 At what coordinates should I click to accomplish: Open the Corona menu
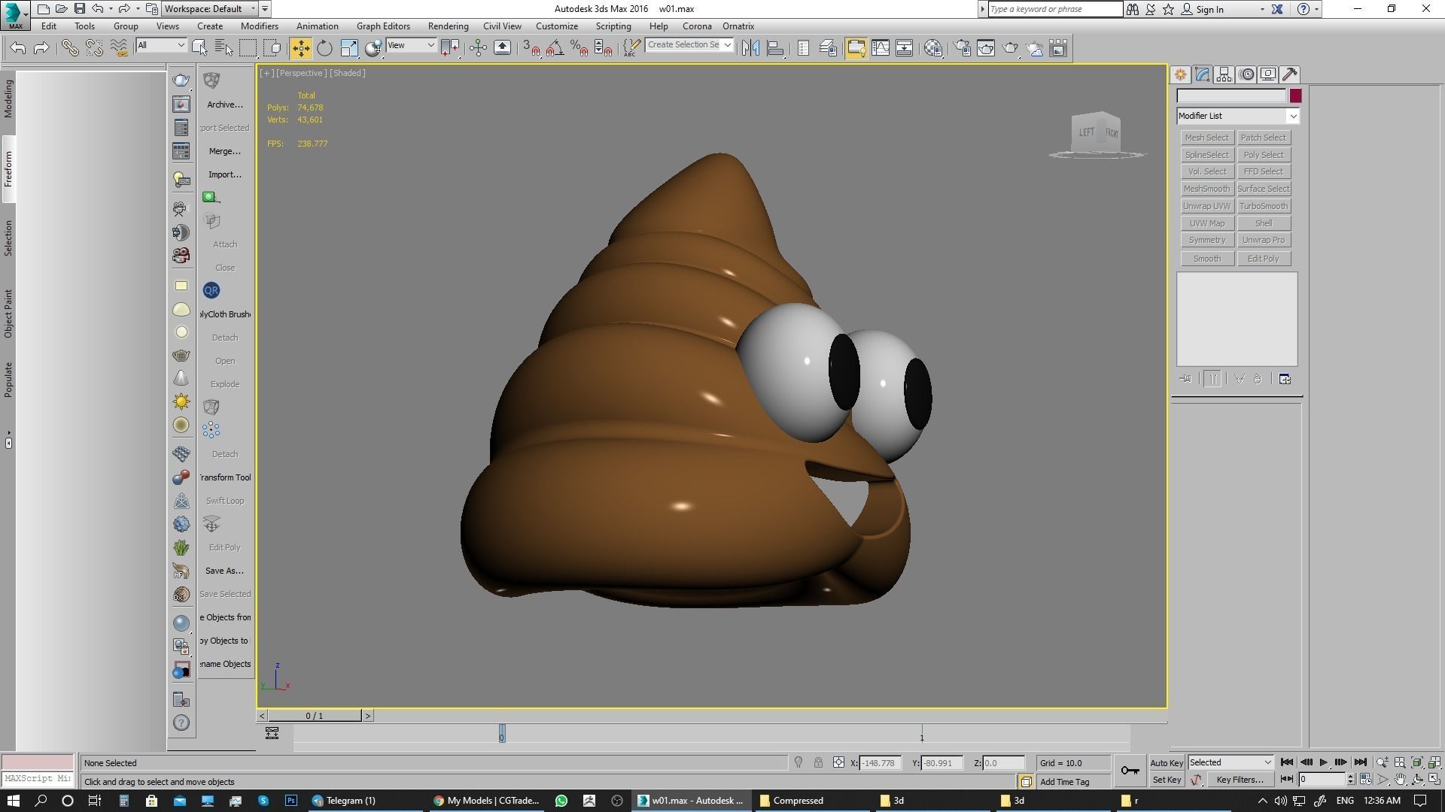point(697,26)
